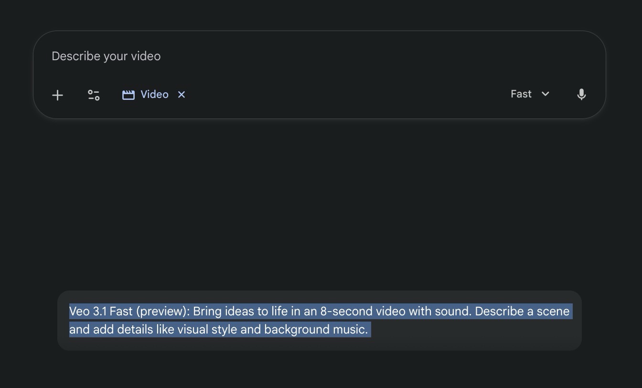Expand the chevron arrow beside Fast

pyautogui.click(x=546, y=94)
